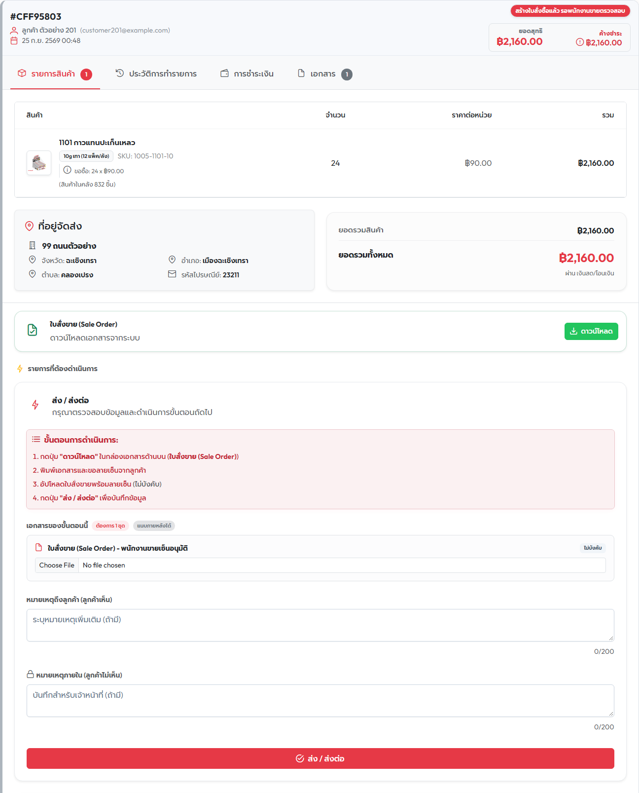Click the red ส่ง / ส่งต่อ submit button
The image size is (639, 793).
pos(320,758)
